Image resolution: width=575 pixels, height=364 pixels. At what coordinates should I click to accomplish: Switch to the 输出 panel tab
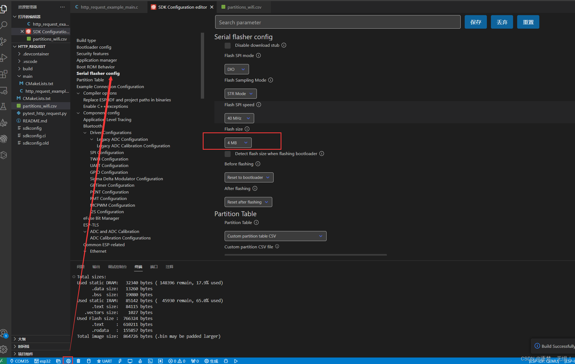96,267
